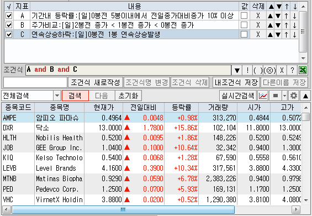Viewport: 312px width, 216px height.
Task: Click the 초기화 reset button
Action: (128, 96)
